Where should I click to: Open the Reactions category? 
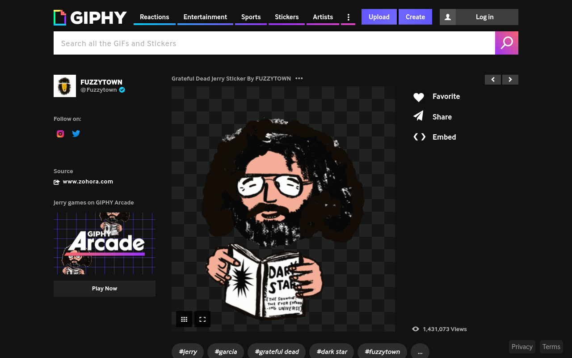click(155, 17)
